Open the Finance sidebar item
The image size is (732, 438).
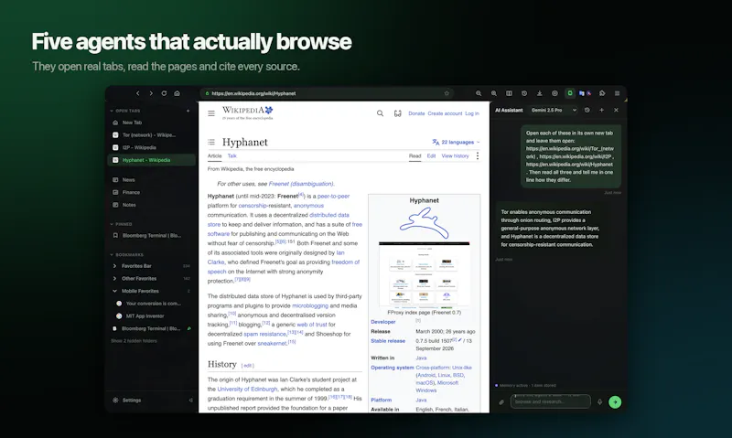pyautogui.click(x=152, y=192)
